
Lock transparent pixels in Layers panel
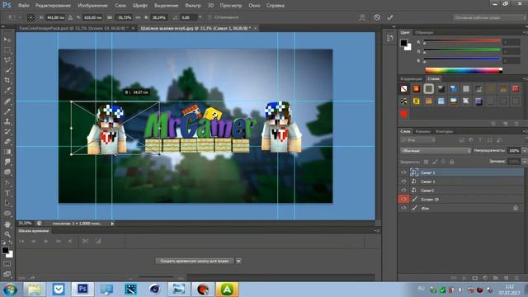426,162
